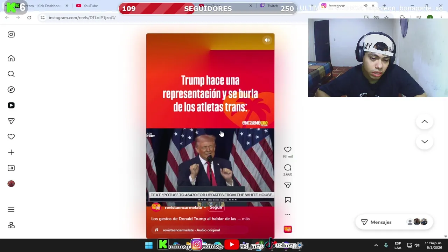Open a new browser tab with plus
Screen dimensions: 448x252
[384, 6]
